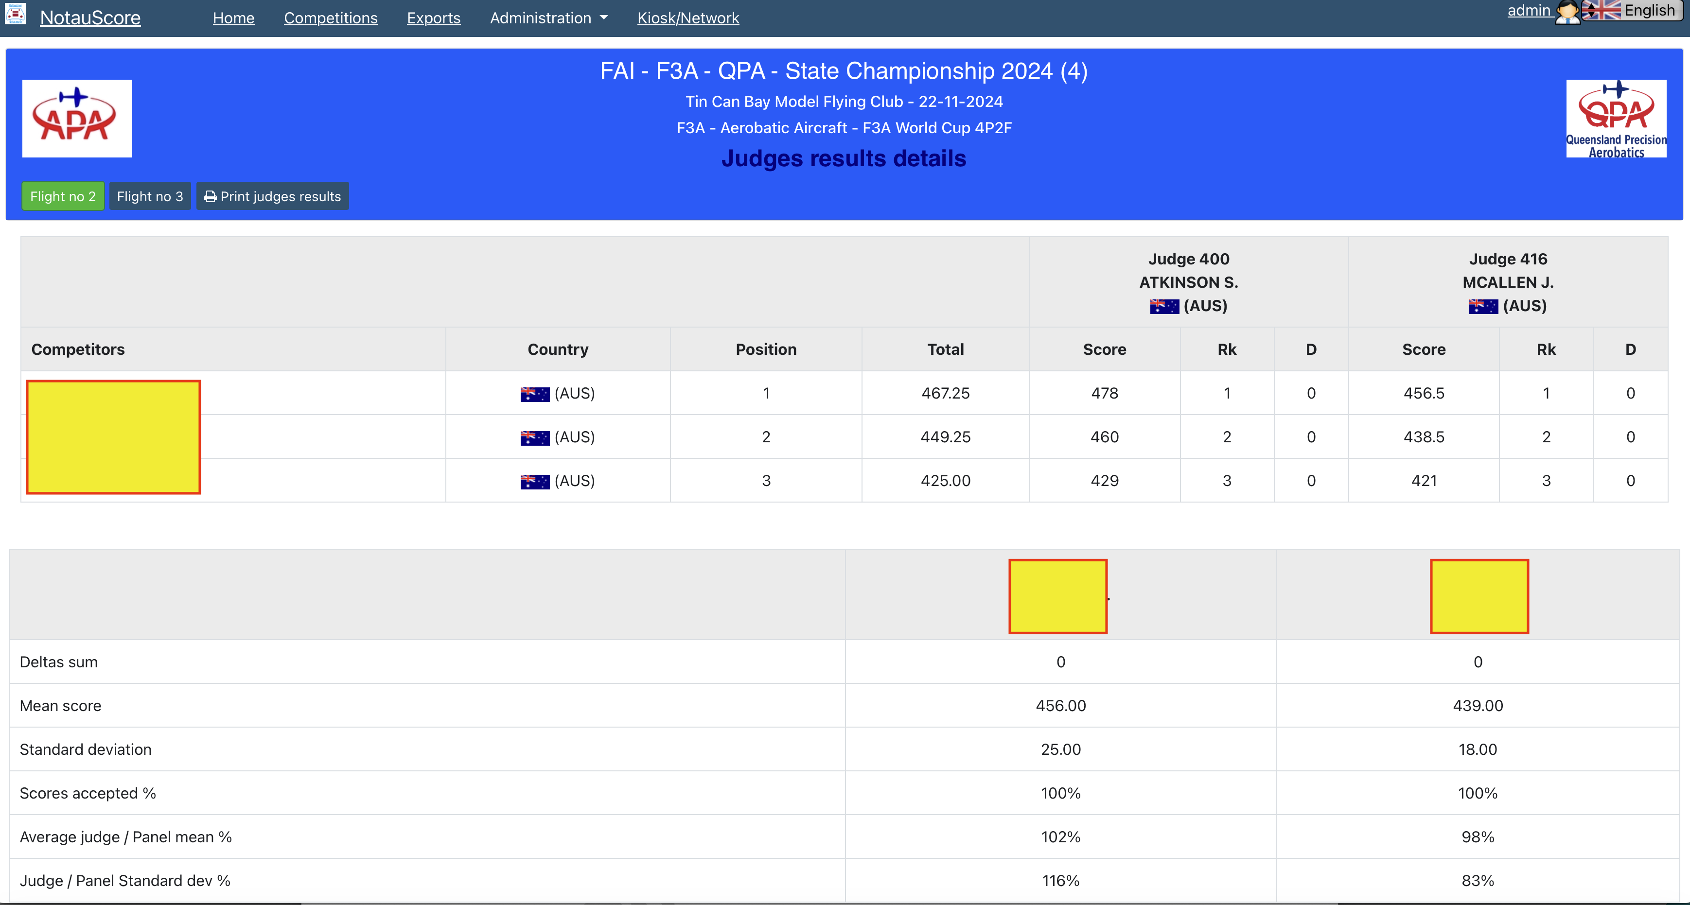This screenshot has height=905, width=1690.
Task: Click the Australian flag under Judge 400
Action: click(1164, 306)
